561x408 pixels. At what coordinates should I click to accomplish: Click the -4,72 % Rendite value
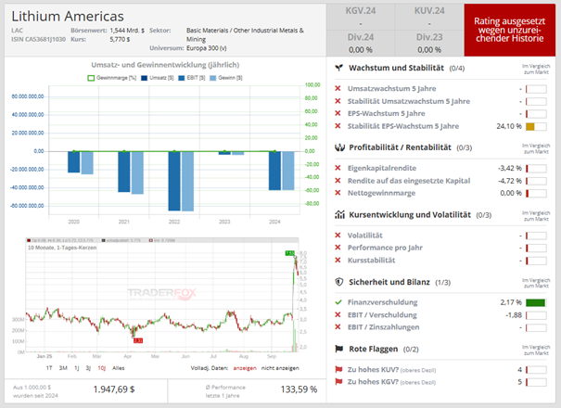click(x=510, y=181)
